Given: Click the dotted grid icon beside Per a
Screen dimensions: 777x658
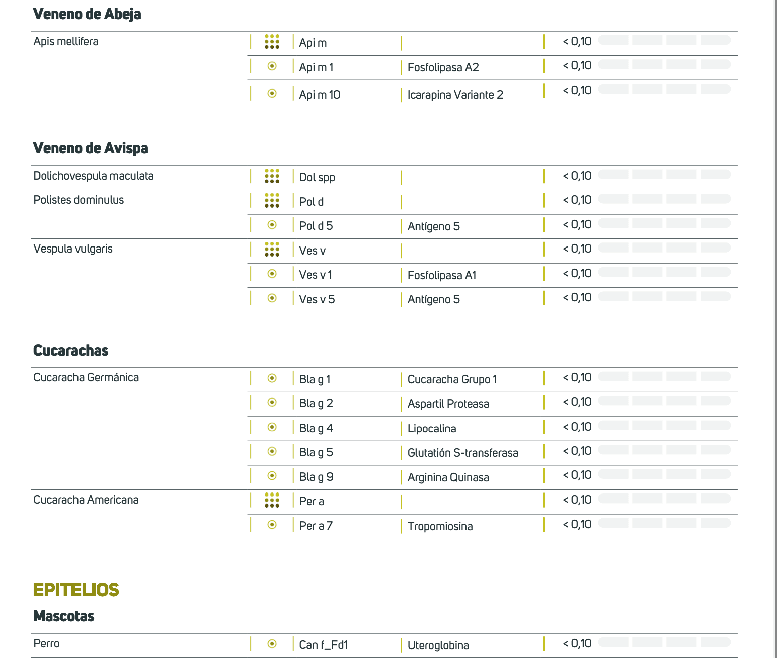Looking at the screenshot, I should coord(272,500).
